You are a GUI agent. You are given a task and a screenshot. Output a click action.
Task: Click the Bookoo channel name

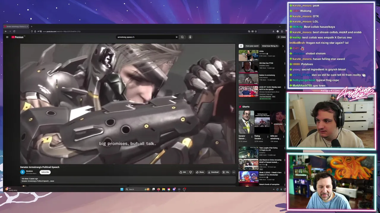29,171
